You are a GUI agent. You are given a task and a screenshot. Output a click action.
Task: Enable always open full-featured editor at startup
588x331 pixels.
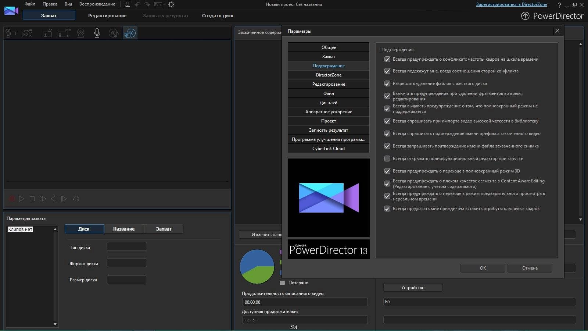click(x=387, y=159)
